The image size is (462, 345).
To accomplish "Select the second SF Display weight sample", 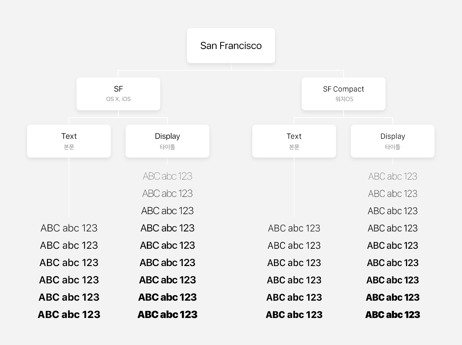I will click(167, 194).
